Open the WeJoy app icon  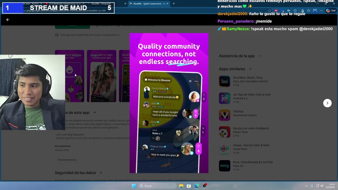coord(224,132)
